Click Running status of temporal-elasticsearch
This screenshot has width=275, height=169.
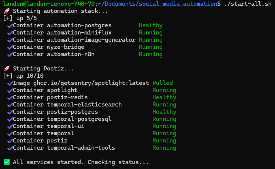[x=164, y=105]
